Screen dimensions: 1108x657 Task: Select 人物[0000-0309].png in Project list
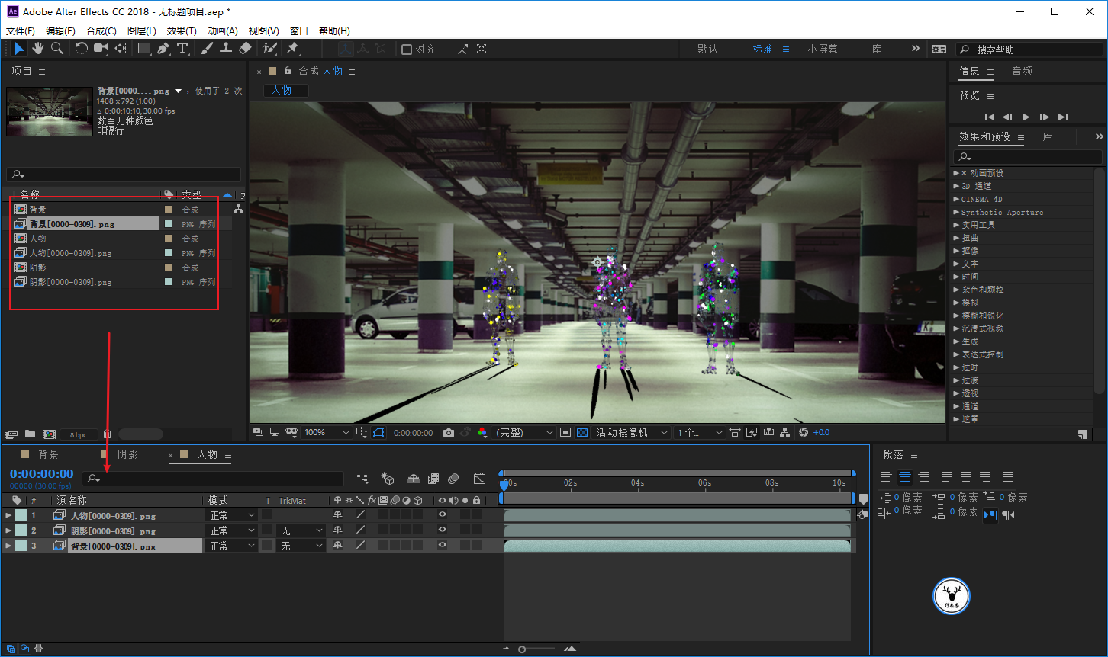pyautogui.click(x=70, y=253)
